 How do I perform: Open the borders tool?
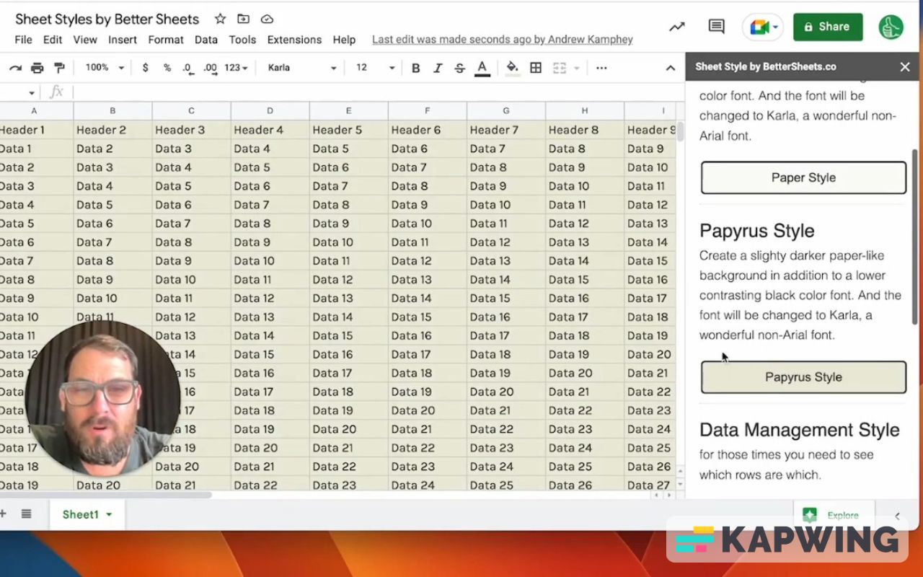tap(536, 68)
